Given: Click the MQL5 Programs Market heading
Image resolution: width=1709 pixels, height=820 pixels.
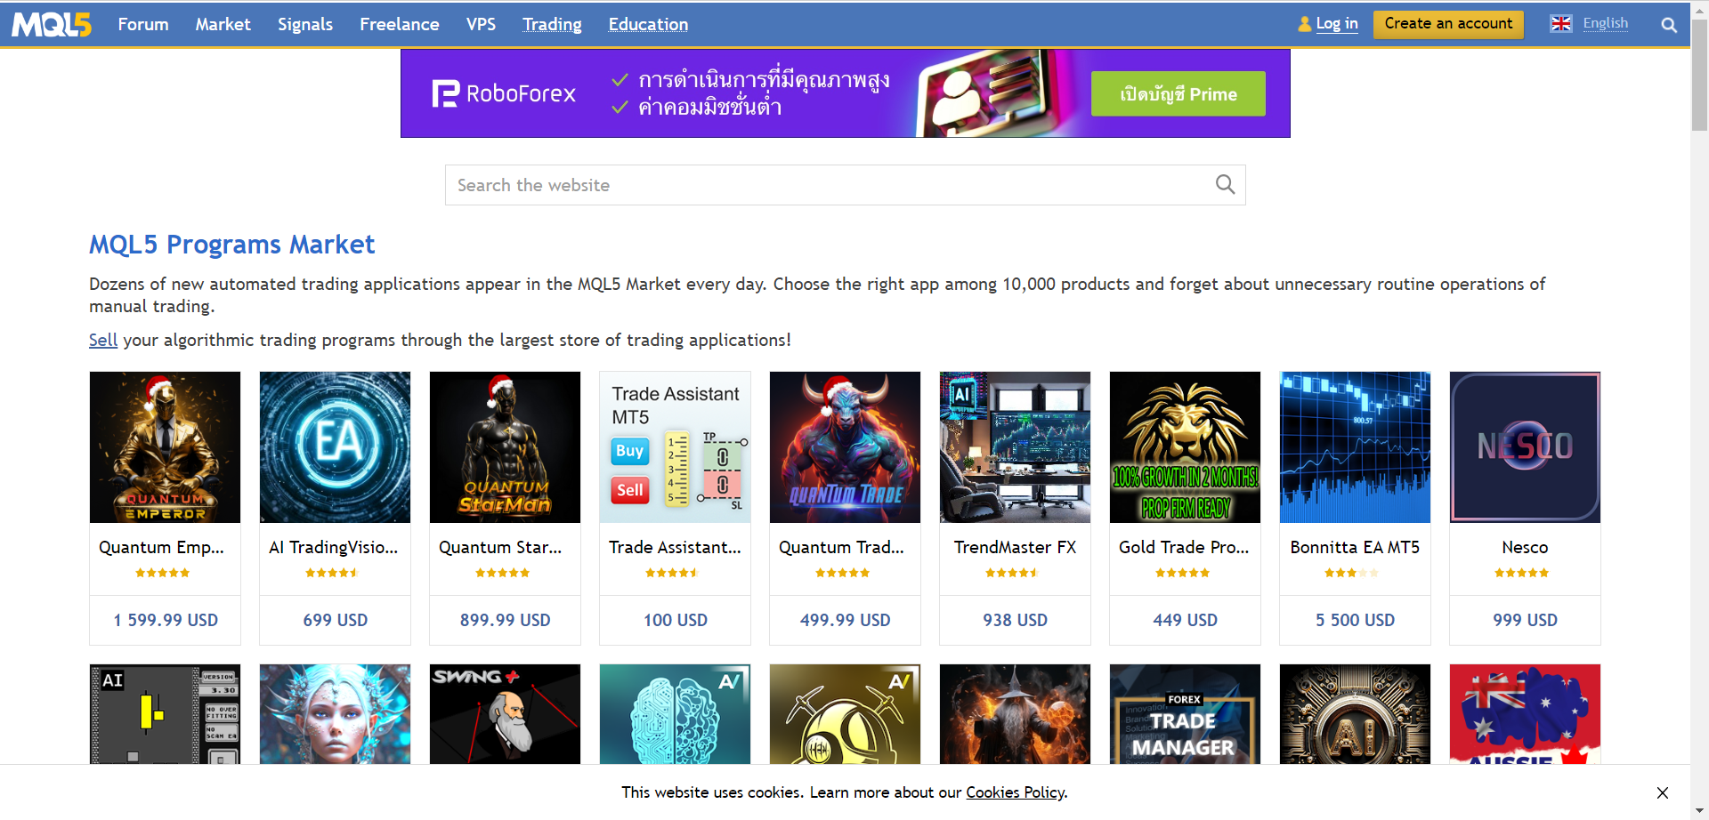Looking at the screenshot, I should pos(232,245).
